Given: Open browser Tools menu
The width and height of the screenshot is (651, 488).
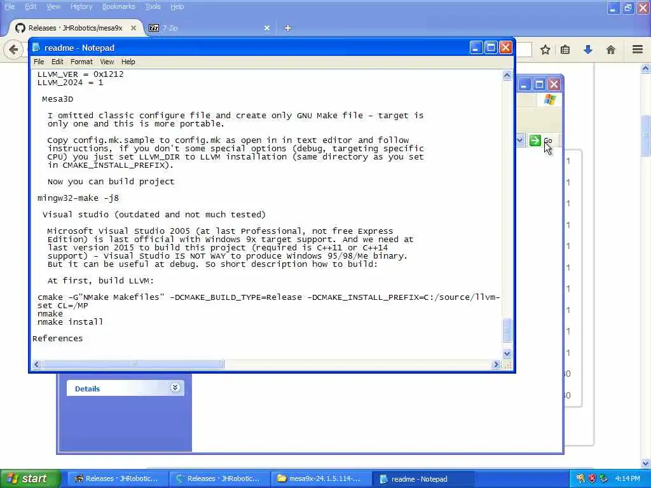Looking at the screenshot, I should pos(153,6).
